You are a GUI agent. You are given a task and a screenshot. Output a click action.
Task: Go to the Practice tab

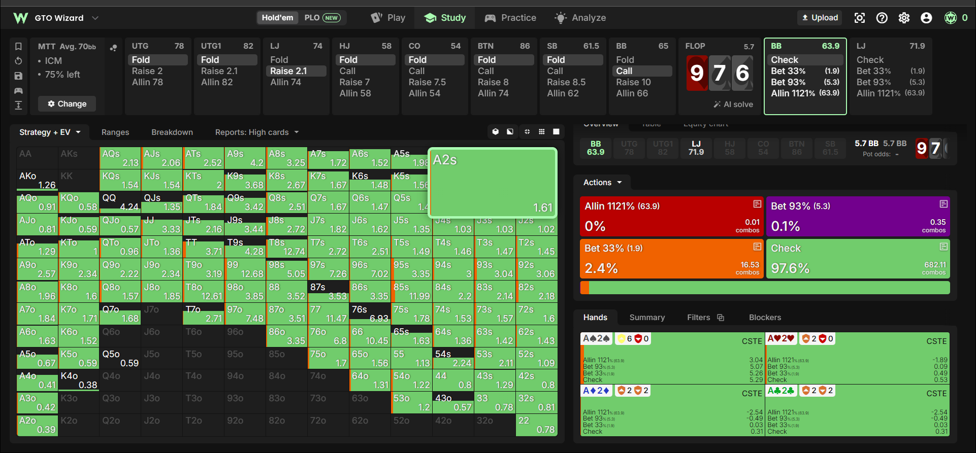(510, 18)
